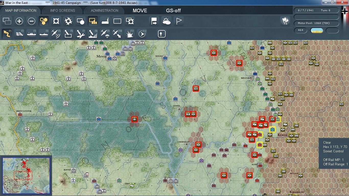
Task: Click the Iron Cross side indicator
Action: pyautogui.click(x=345, y=11)
